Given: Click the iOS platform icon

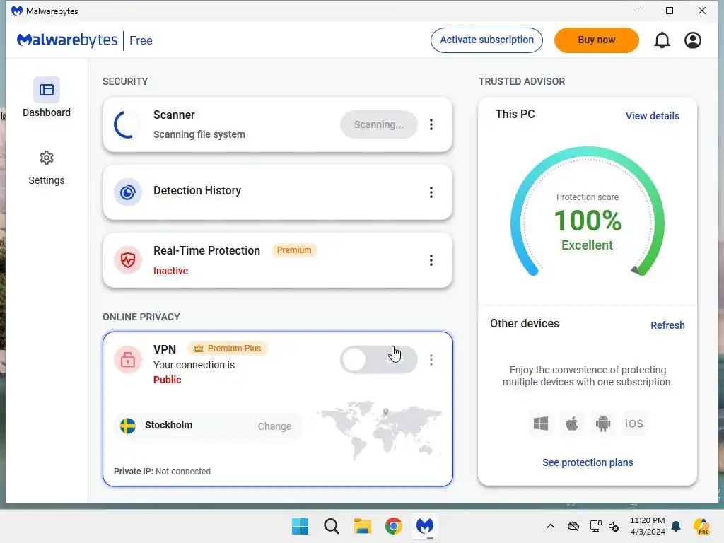Looking at the screenshot, I should pos(634,424).
